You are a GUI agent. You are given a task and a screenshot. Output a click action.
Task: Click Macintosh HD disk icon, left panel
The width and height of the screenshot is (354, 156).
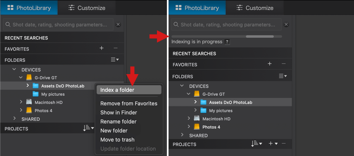pos(29,102)
